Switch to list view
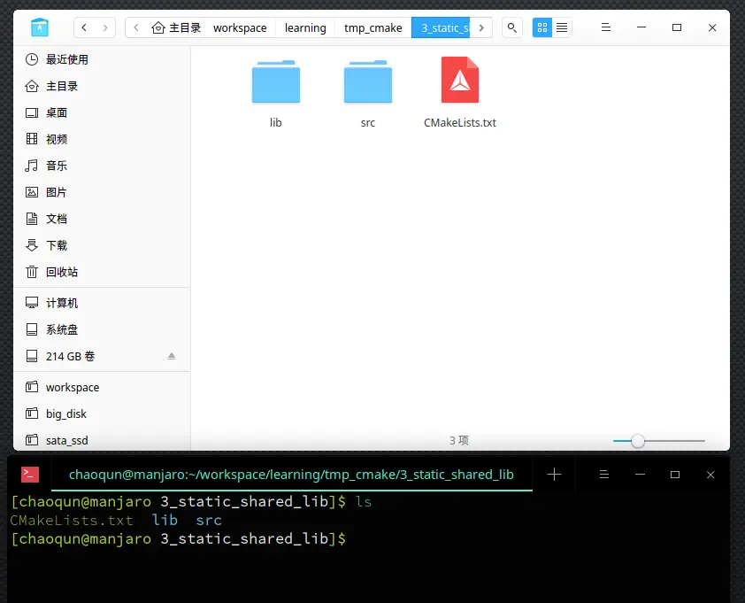Screen dimensions: 745x603 coord(562,27)
